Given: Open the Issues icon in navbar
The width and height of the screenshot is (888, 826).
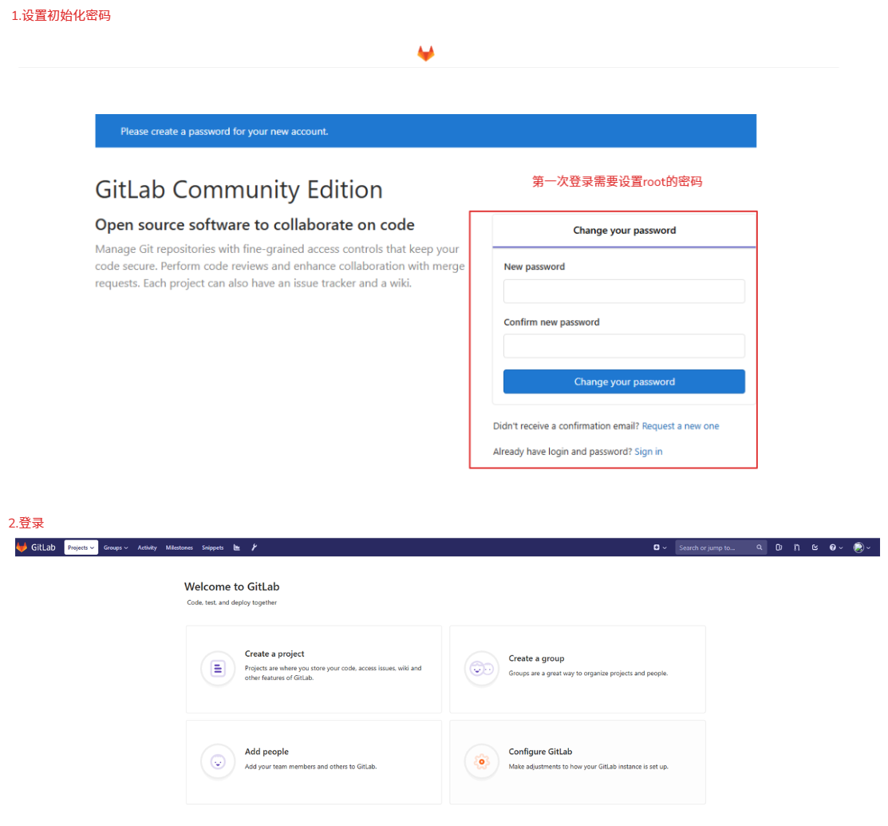Looking at the screenshot, I should (x=779, y=547).
